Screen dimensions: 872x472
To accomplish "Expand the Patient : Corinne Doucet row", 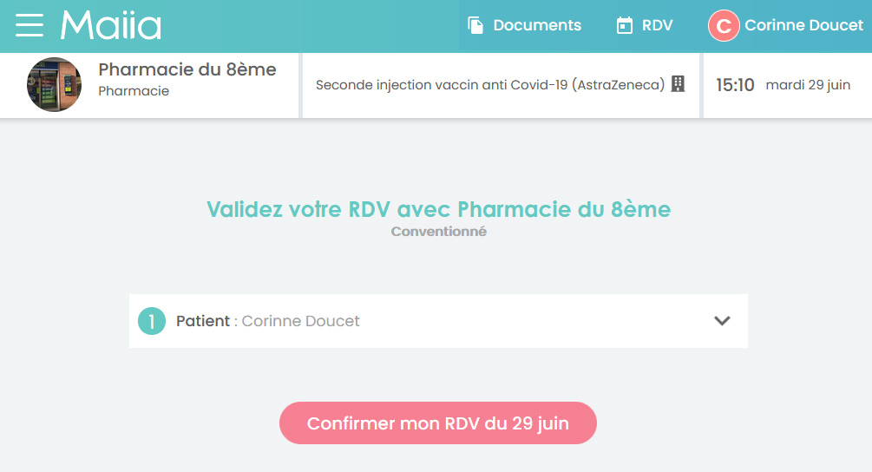I will 438,321.
